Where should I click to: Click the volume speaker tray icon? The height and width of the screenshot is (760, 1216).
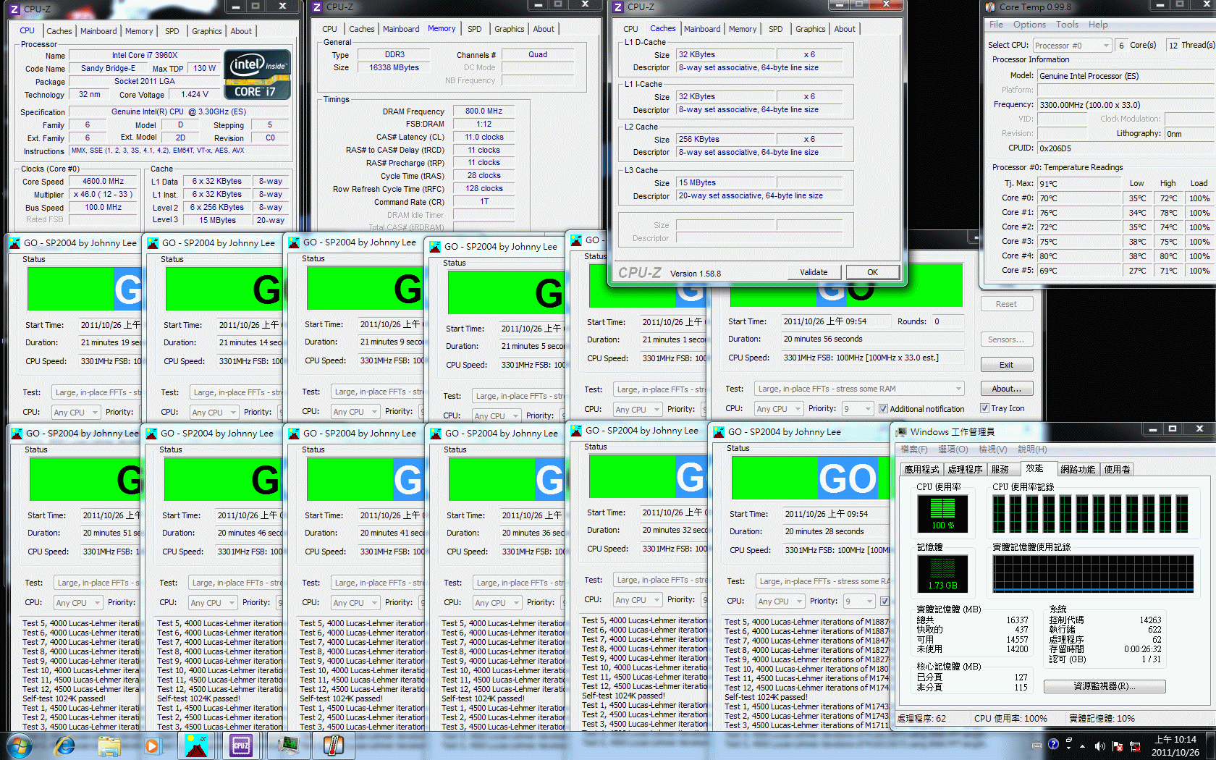point(1099,746)
